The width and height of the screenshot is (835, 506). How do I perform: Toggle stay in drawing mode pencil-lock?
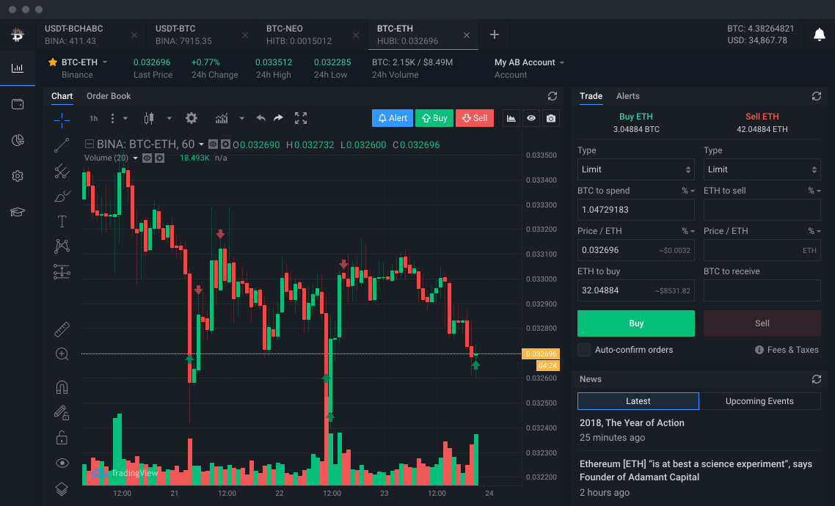tap(62, 412)
